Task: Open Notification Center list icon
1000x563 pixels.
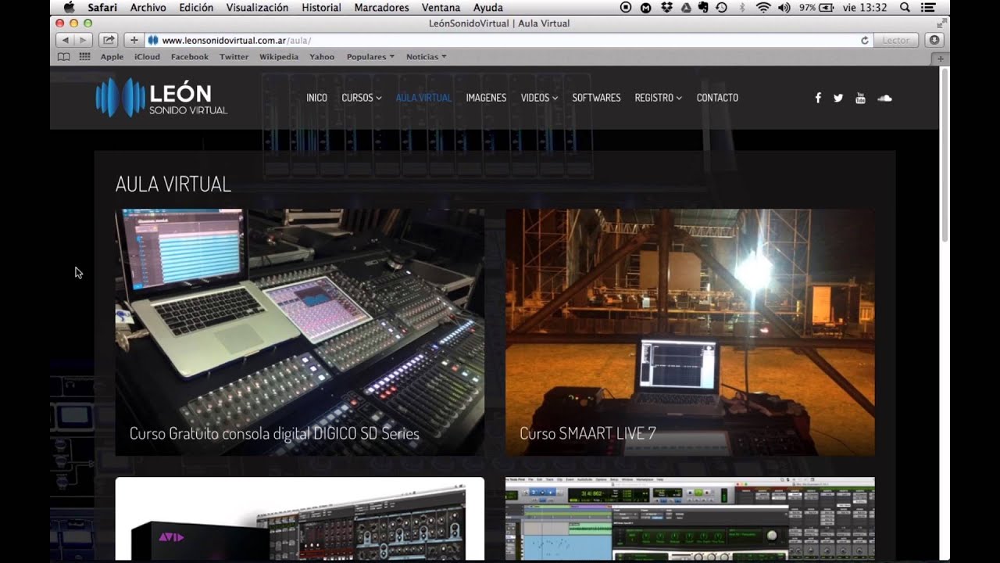Action: pos(928,8)
